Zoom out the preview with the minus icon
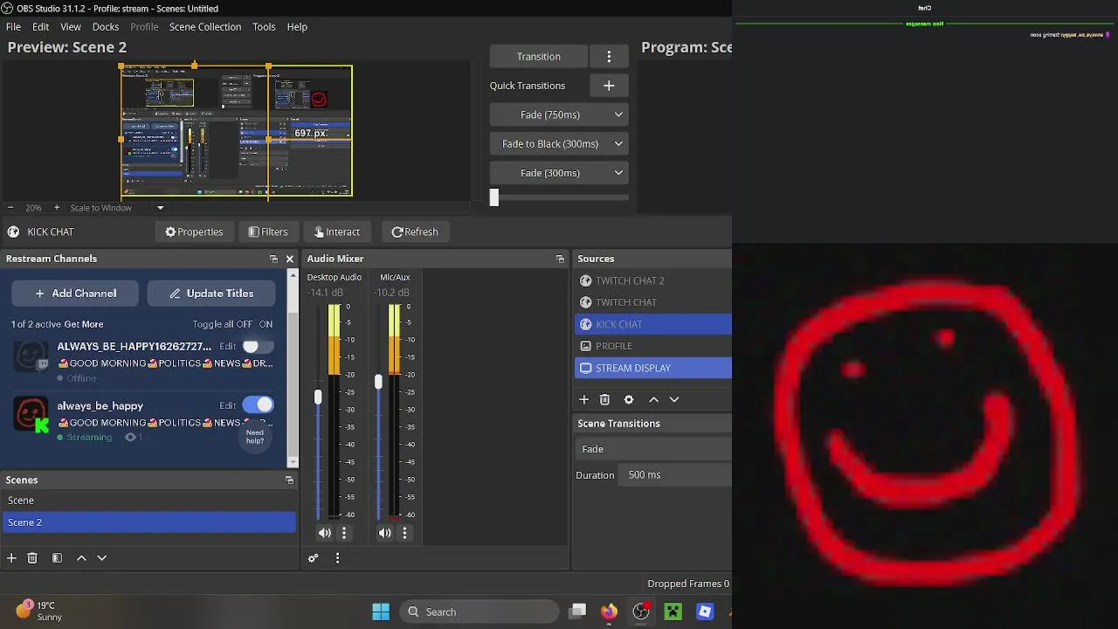The width and height of the screenshot is (1118, 629). tap(10, 208)
